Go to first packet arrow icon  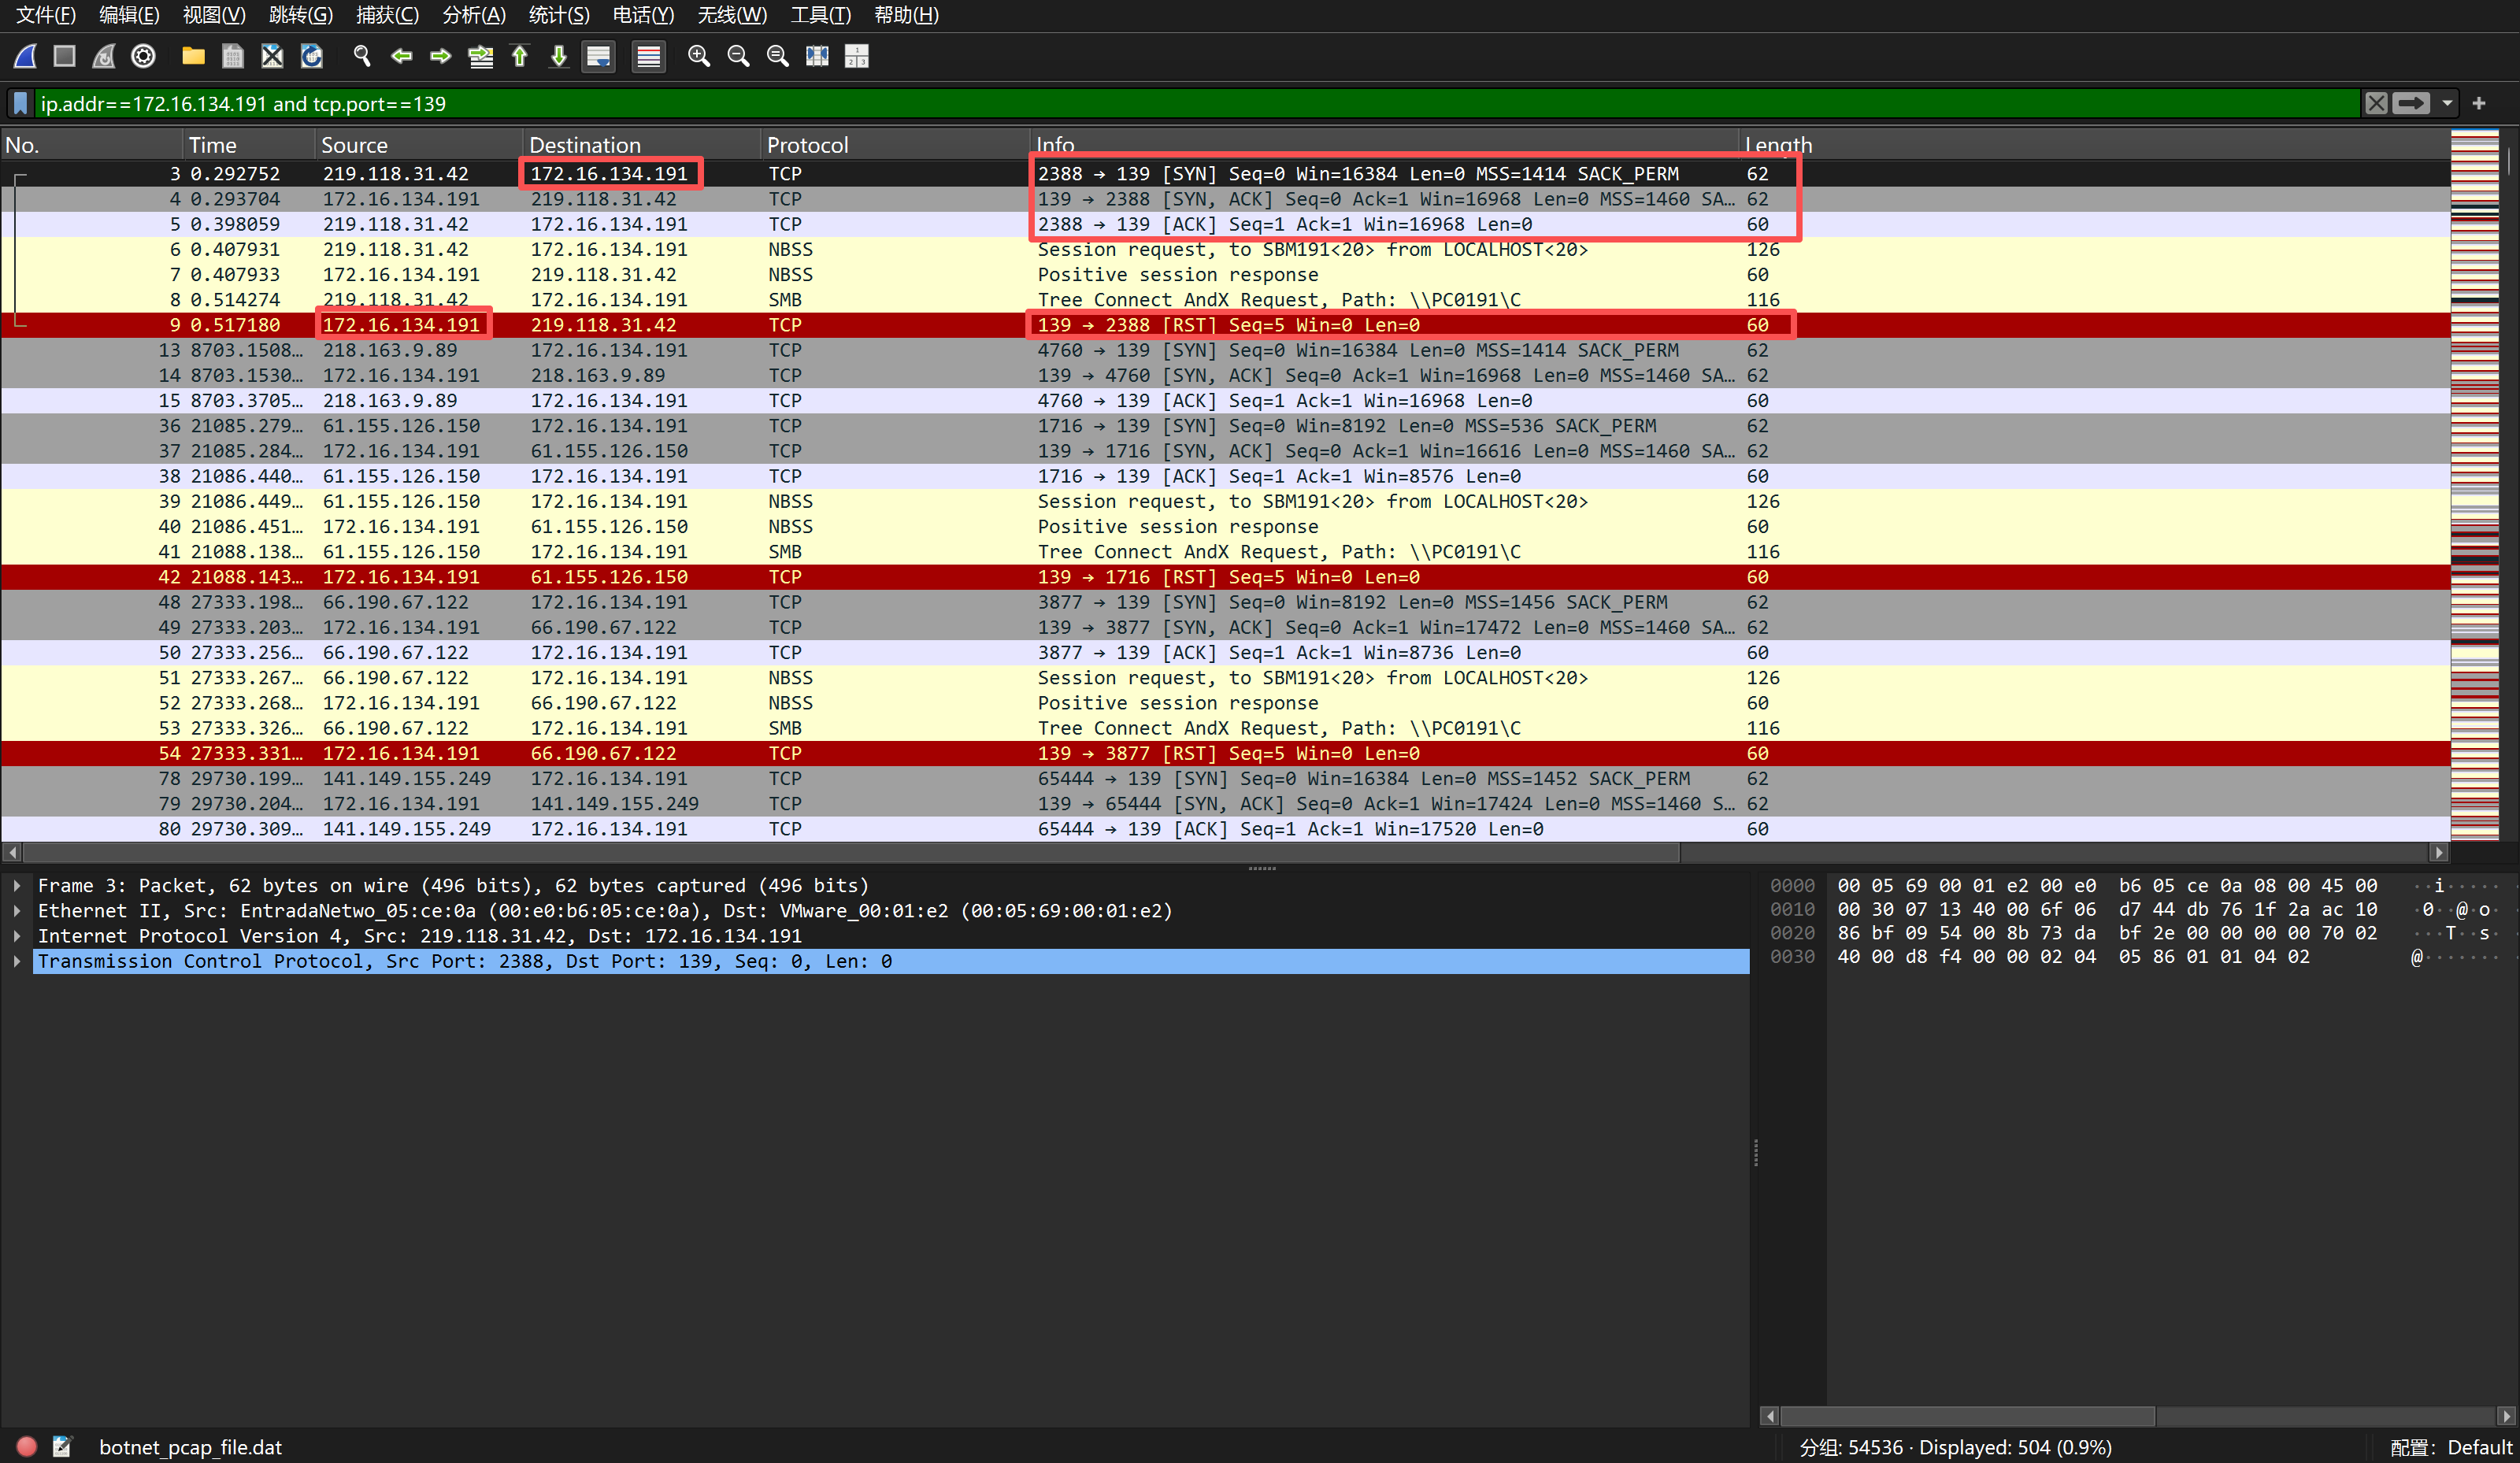520,57
